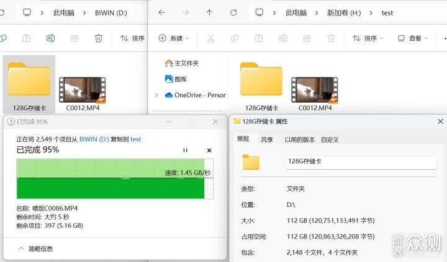This screenshot has width=447, height=262.
Task: Click the Share icon in the test window toolbar
Action: tap(307, 38)
